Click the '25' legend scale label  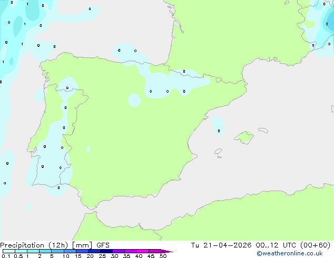[x=102, y=256]
